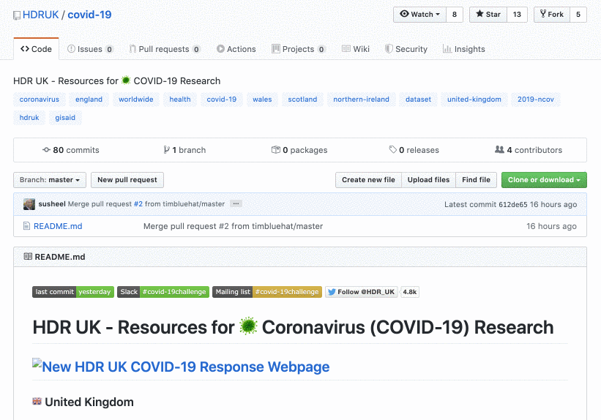601x420 pixels.
Task: View the 0 packages page
Action: click(299, 150)
